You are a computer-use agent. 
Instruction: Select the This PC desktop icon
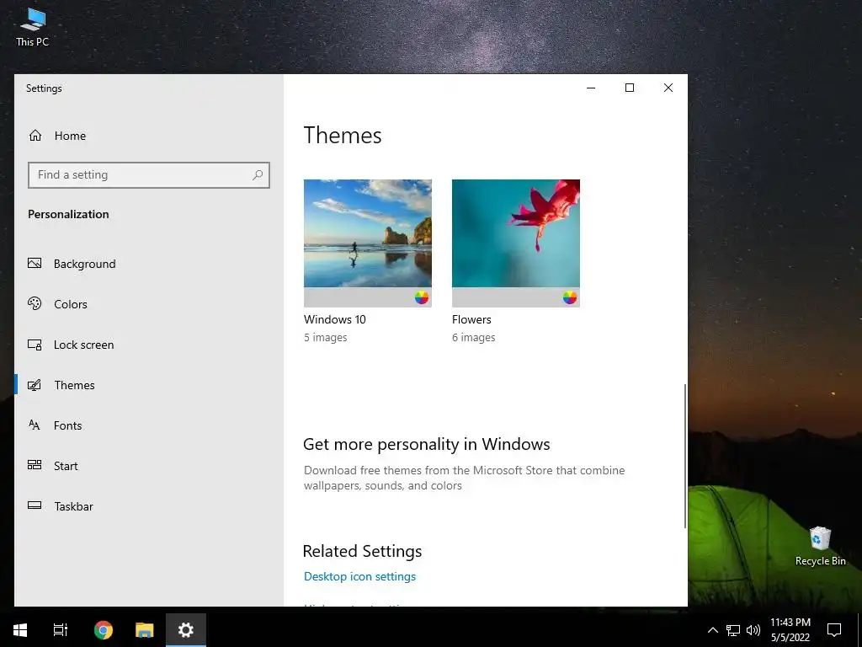point(33,28)
